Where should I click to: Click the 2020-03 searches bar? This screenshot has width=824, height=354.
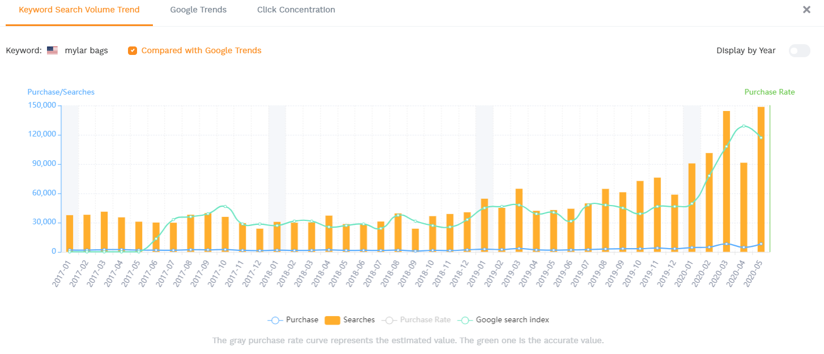tap(726, 181)
